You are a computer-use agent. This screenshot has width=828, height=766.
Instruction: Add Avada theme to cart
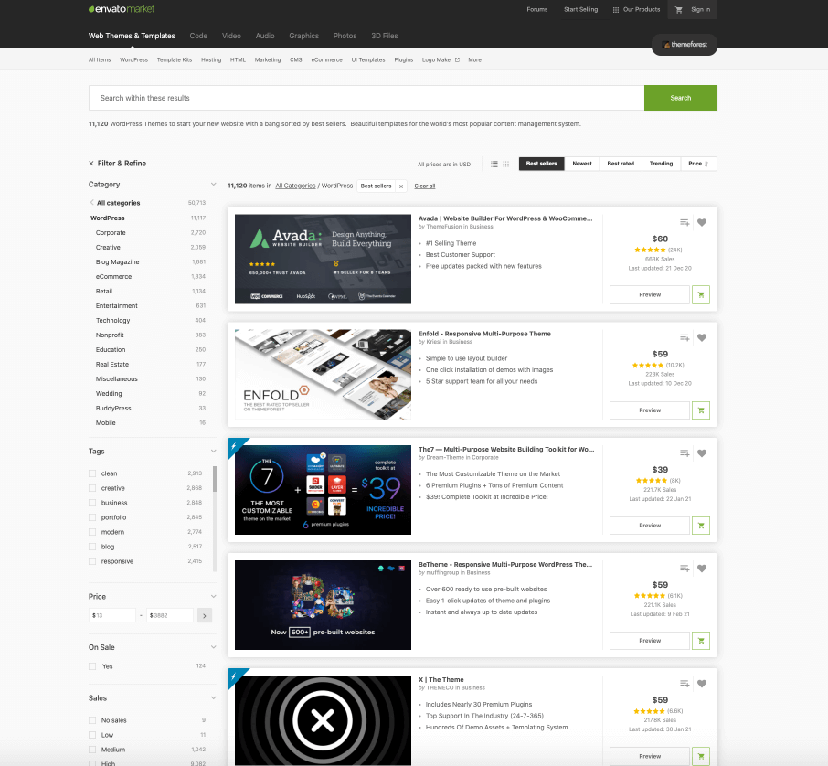[701, 294]
